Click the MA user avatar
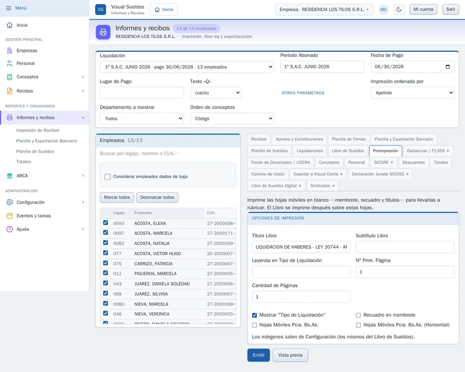Image resolution: width=465 pixels, height=372 pixels. (x=384, y=10)
